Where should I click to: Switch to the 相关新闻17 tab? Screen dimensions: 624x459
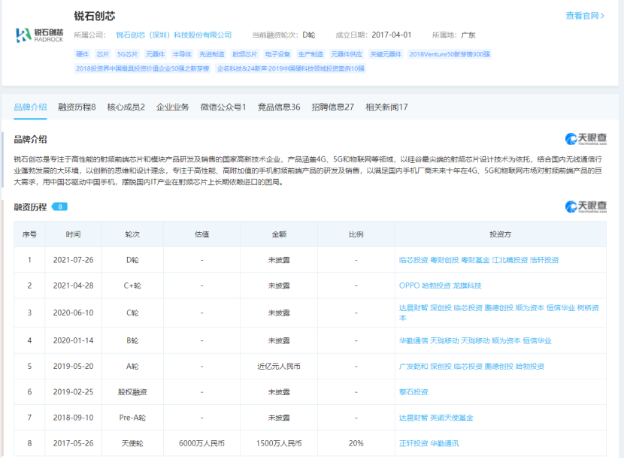coord(386,107)
